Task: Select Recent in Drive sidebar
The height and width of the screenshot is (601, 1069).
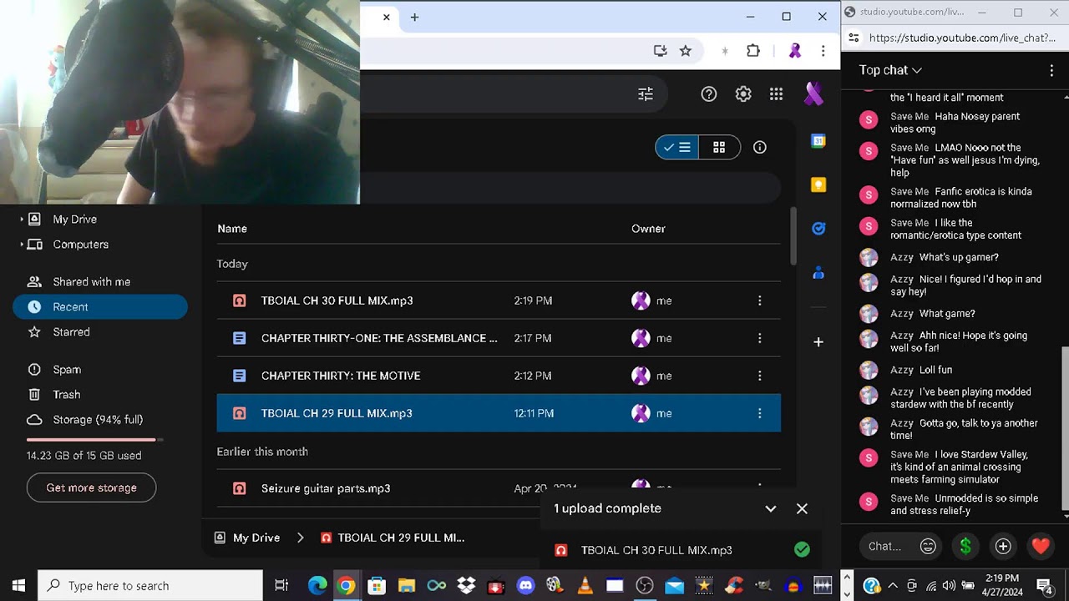Action: point(100,307)
